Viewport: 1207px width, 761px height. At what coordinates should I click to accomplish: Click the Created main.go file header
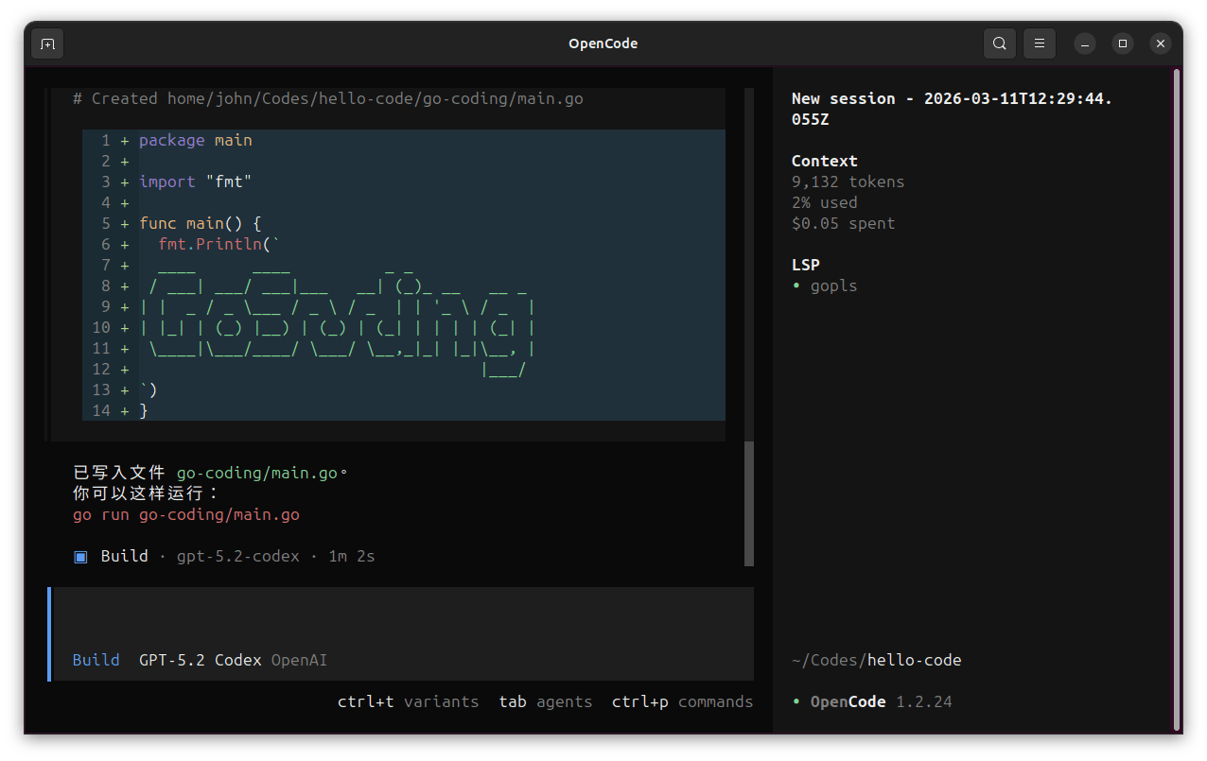click(x=327, y=98)
